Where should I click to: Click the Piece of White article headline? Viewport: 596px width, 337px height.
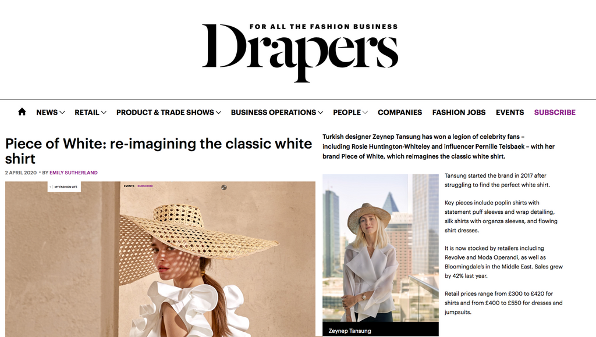pos(158,150)
